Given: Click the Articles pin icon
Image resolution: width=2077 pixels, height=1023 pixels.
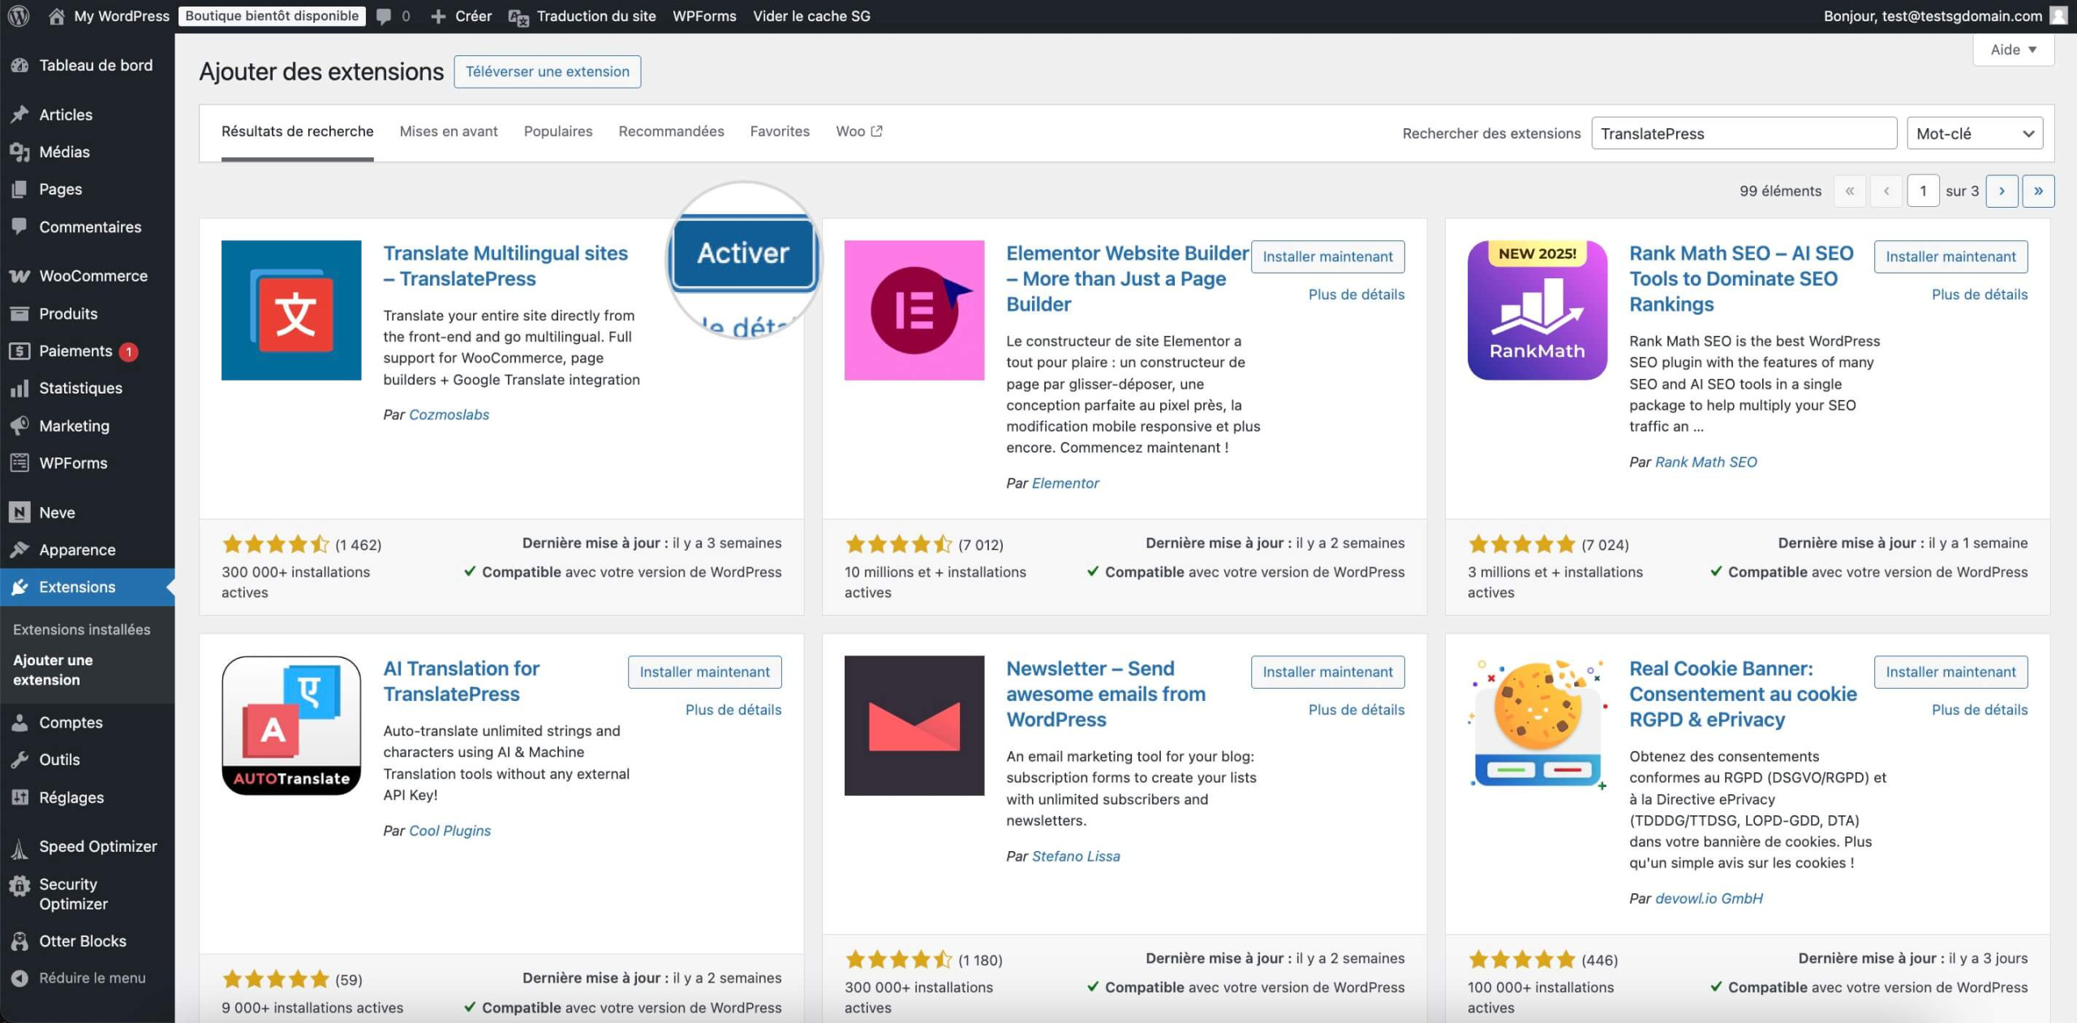Looking at the screenshot, I should click(x=19, y=114).
